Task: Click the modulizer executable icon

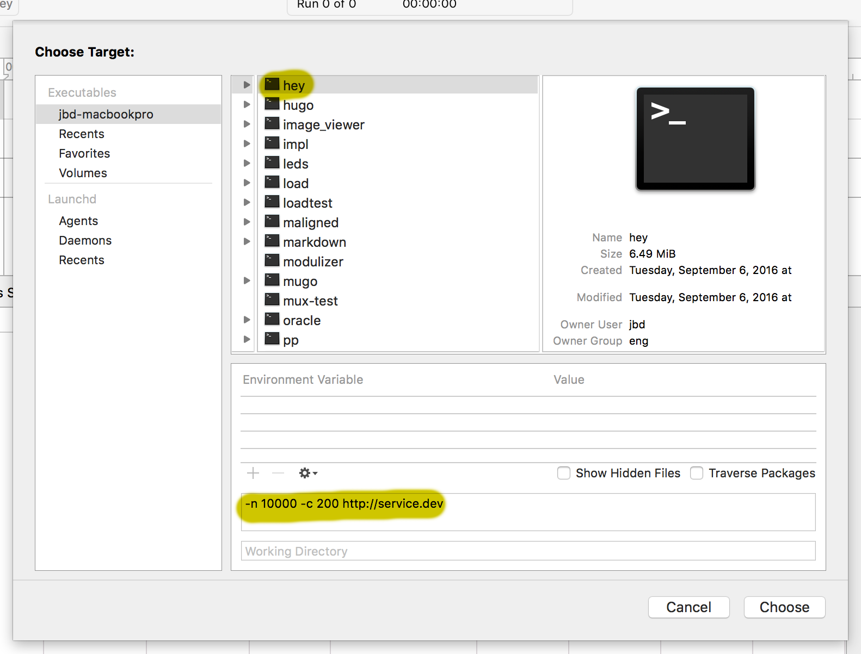Action: (x=272, y=260)
